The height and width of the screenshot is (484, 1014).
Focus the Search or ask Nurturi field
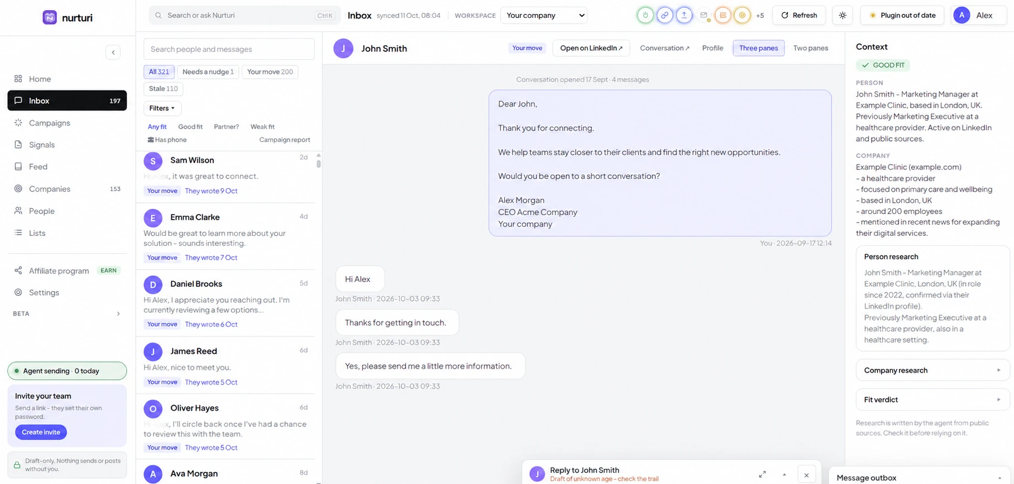tap(245, 15)
